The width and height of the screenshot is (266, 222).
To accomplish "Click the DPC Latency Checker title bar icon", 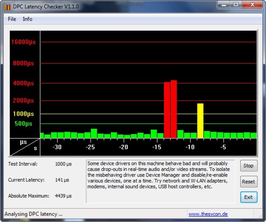I will pyautogui.click(x=7, y=7).
